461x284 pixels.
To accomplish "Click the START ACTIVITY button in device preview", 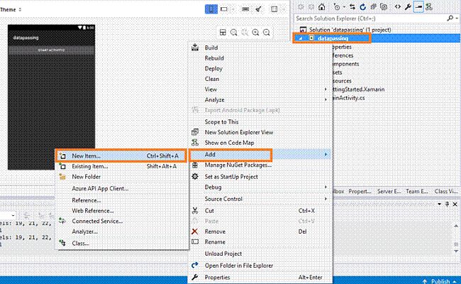I will pos(51,50).
